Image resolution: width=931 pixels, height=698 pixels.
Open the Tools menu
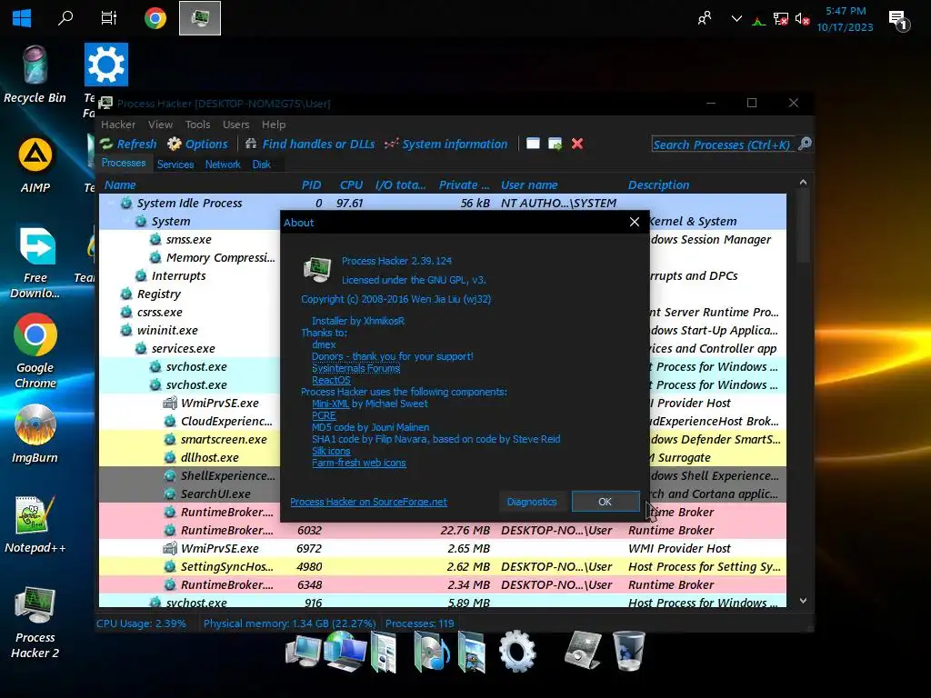(x=197, y=124)
